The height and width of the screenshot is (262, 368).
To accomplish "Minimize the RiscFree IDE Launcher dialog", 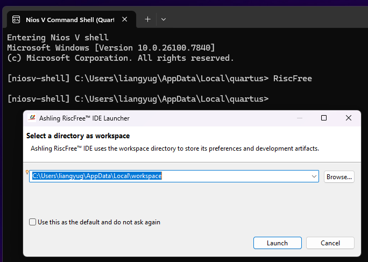I will [x=299, y=118].
